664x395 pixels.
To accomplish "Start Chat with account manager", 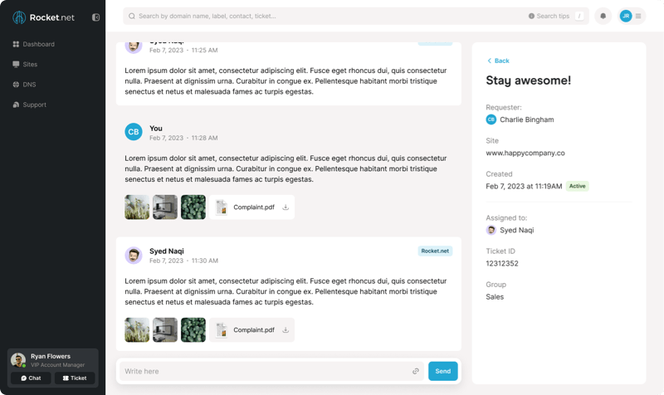I will click(31, 378).
